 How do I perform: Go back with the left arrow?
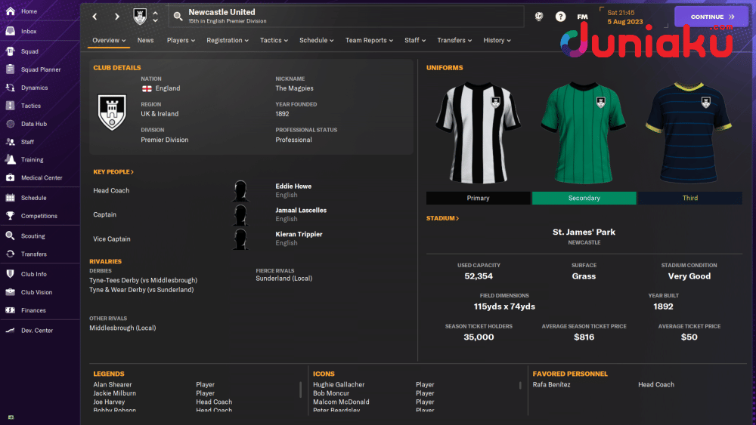pos(95,17)
